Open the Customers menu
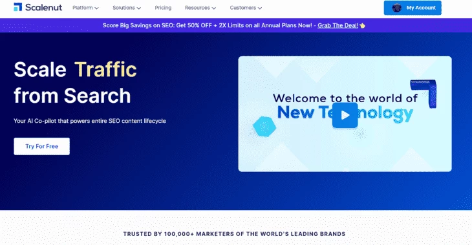This screenshot has height=245, width=472. tap(246, 8)
